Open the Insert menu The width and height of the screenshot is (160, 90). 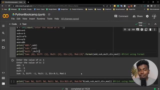pyautogui.click(x=32, y=19)
